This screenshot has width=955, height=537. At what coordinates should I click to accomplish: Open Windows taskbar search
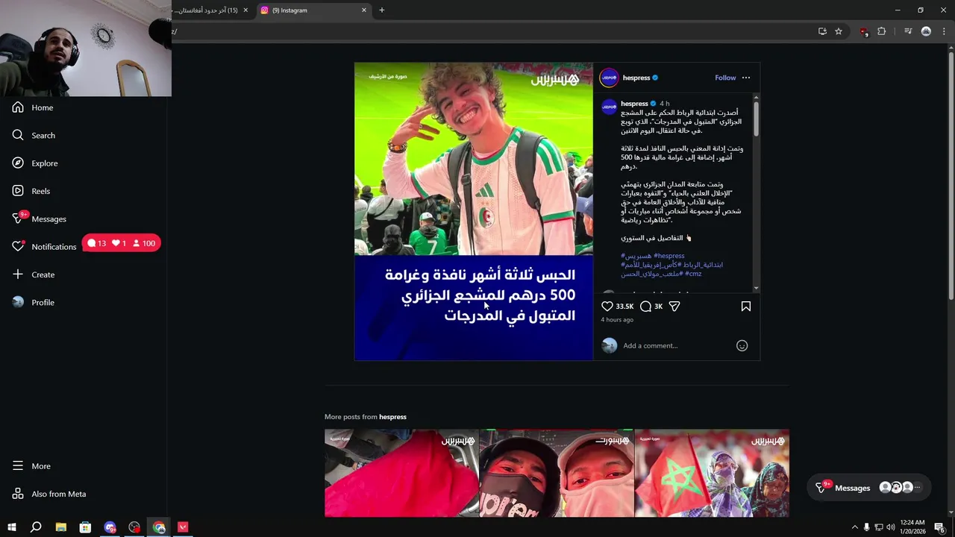coord(36,527)
